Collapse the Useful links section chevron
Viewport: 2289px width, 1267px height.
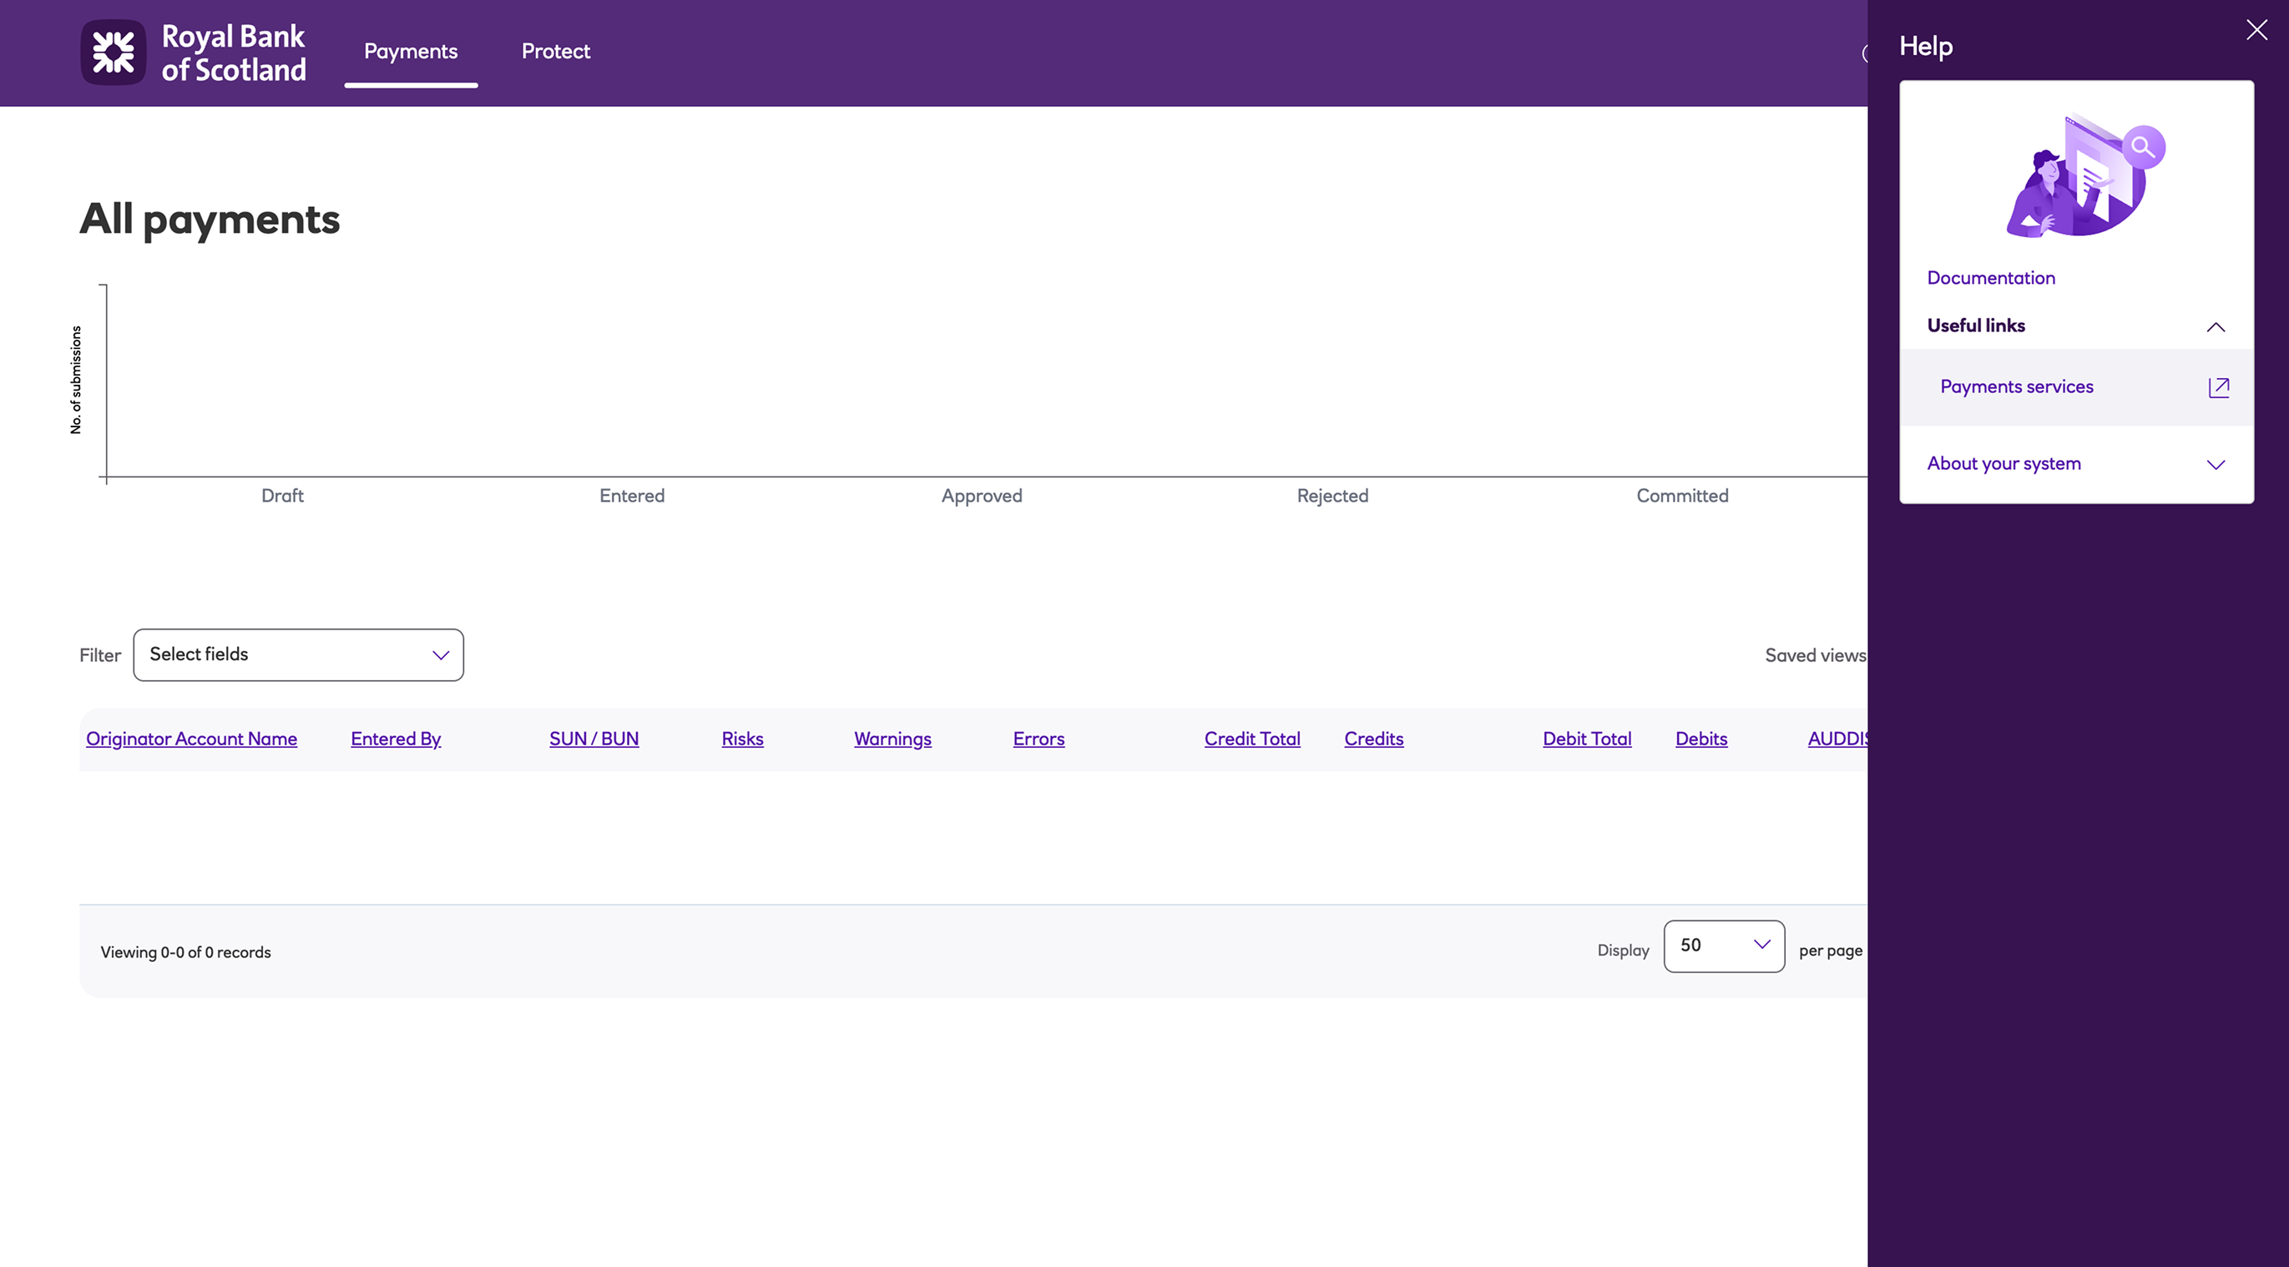(x=2216, y=327)
